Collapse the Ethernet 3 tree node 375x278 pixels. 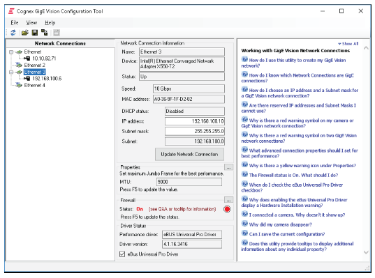[x=11, y=72]
